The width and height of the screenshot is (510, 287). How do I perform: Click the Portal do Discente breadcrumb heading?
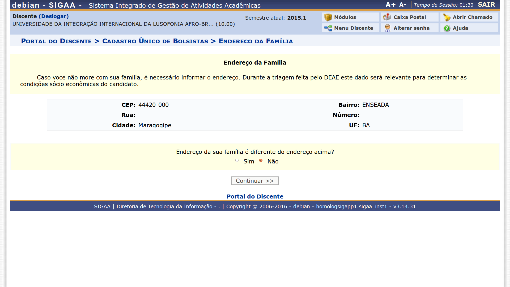pyautogui.click(x=56, y=41)
